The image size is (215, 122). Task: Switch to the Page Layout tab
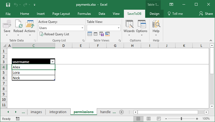tap(61, 14)
